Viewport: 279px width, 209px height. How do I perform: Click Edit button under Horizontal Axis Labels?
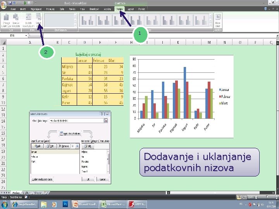pyautogui.click(x=88, y=146)
